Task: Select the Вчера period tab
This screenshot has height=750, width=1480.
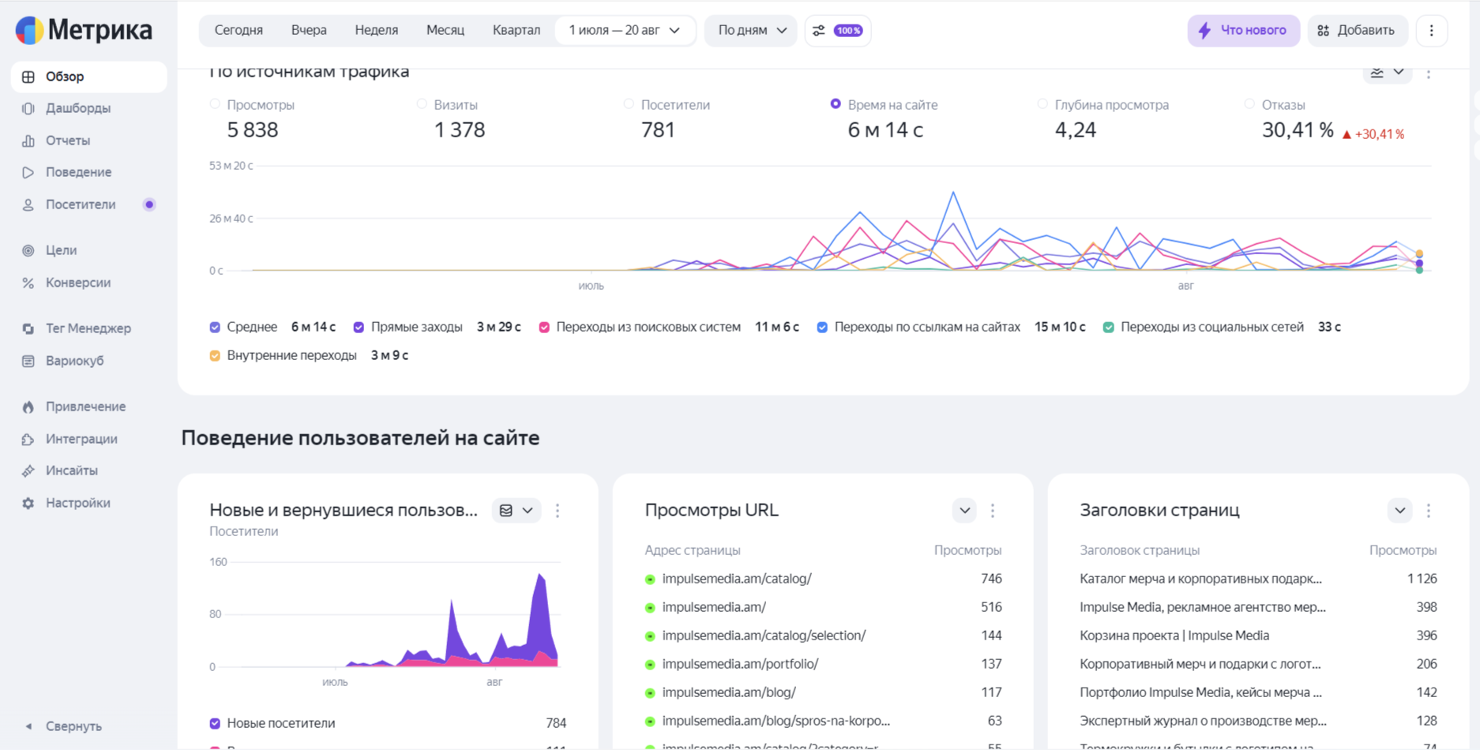Action: [x=309, y=30]
